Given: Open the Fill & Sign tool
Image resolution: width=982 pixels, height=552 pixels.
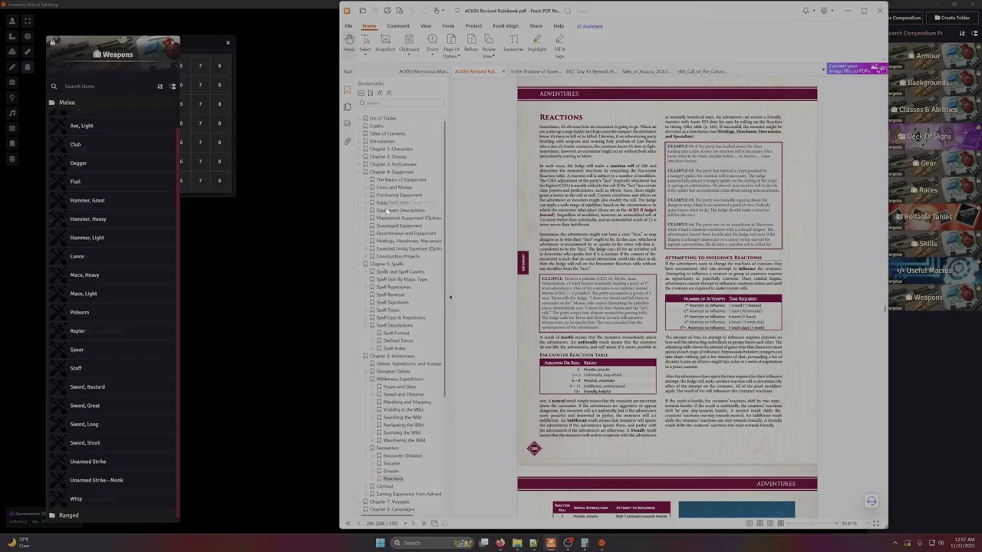Looking at the screenshot, I should click(x=560, y=46).
